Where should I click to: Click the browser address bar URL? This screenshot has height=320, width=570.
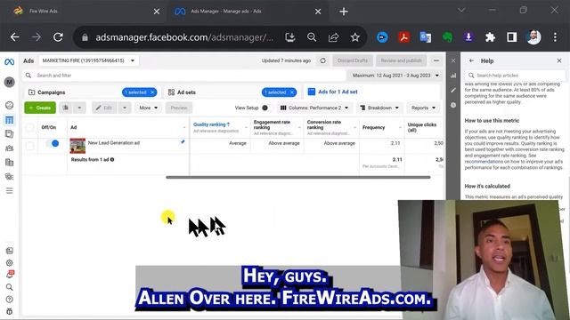tap(184, 37)
